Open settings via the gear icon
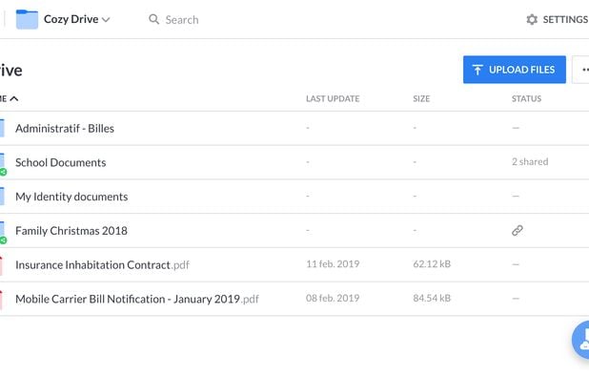This screenshot has width=589, height=376. point(532,19)
